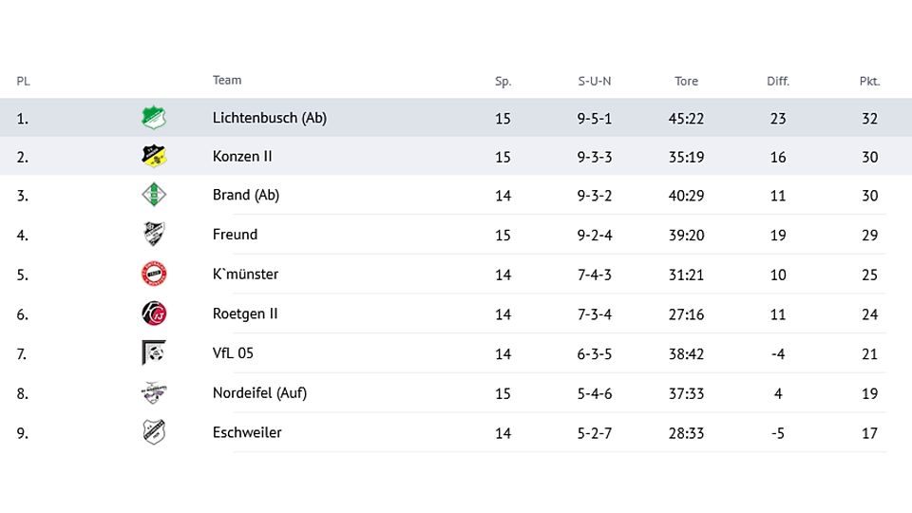Click the Nordeifel club crest

154,392
